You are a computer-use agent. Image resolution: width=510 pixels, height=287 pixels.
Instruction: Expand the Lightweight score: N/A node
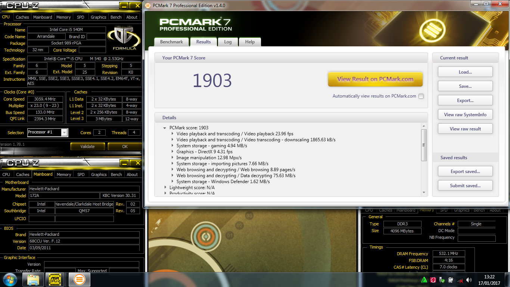tap(165, 188)
